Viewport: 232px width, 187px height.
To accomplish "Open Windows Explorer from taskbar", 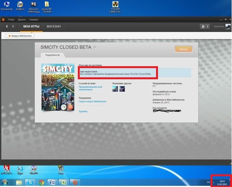I will (19, 182).
